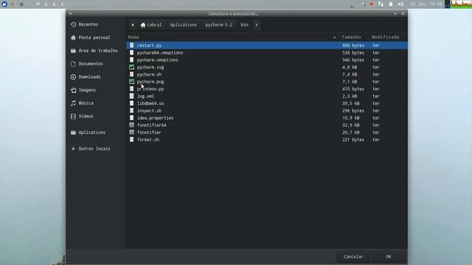472x265 pixels.
Task: Click the Aplicativos bookmark folder icon
Action: pos(73,132)
